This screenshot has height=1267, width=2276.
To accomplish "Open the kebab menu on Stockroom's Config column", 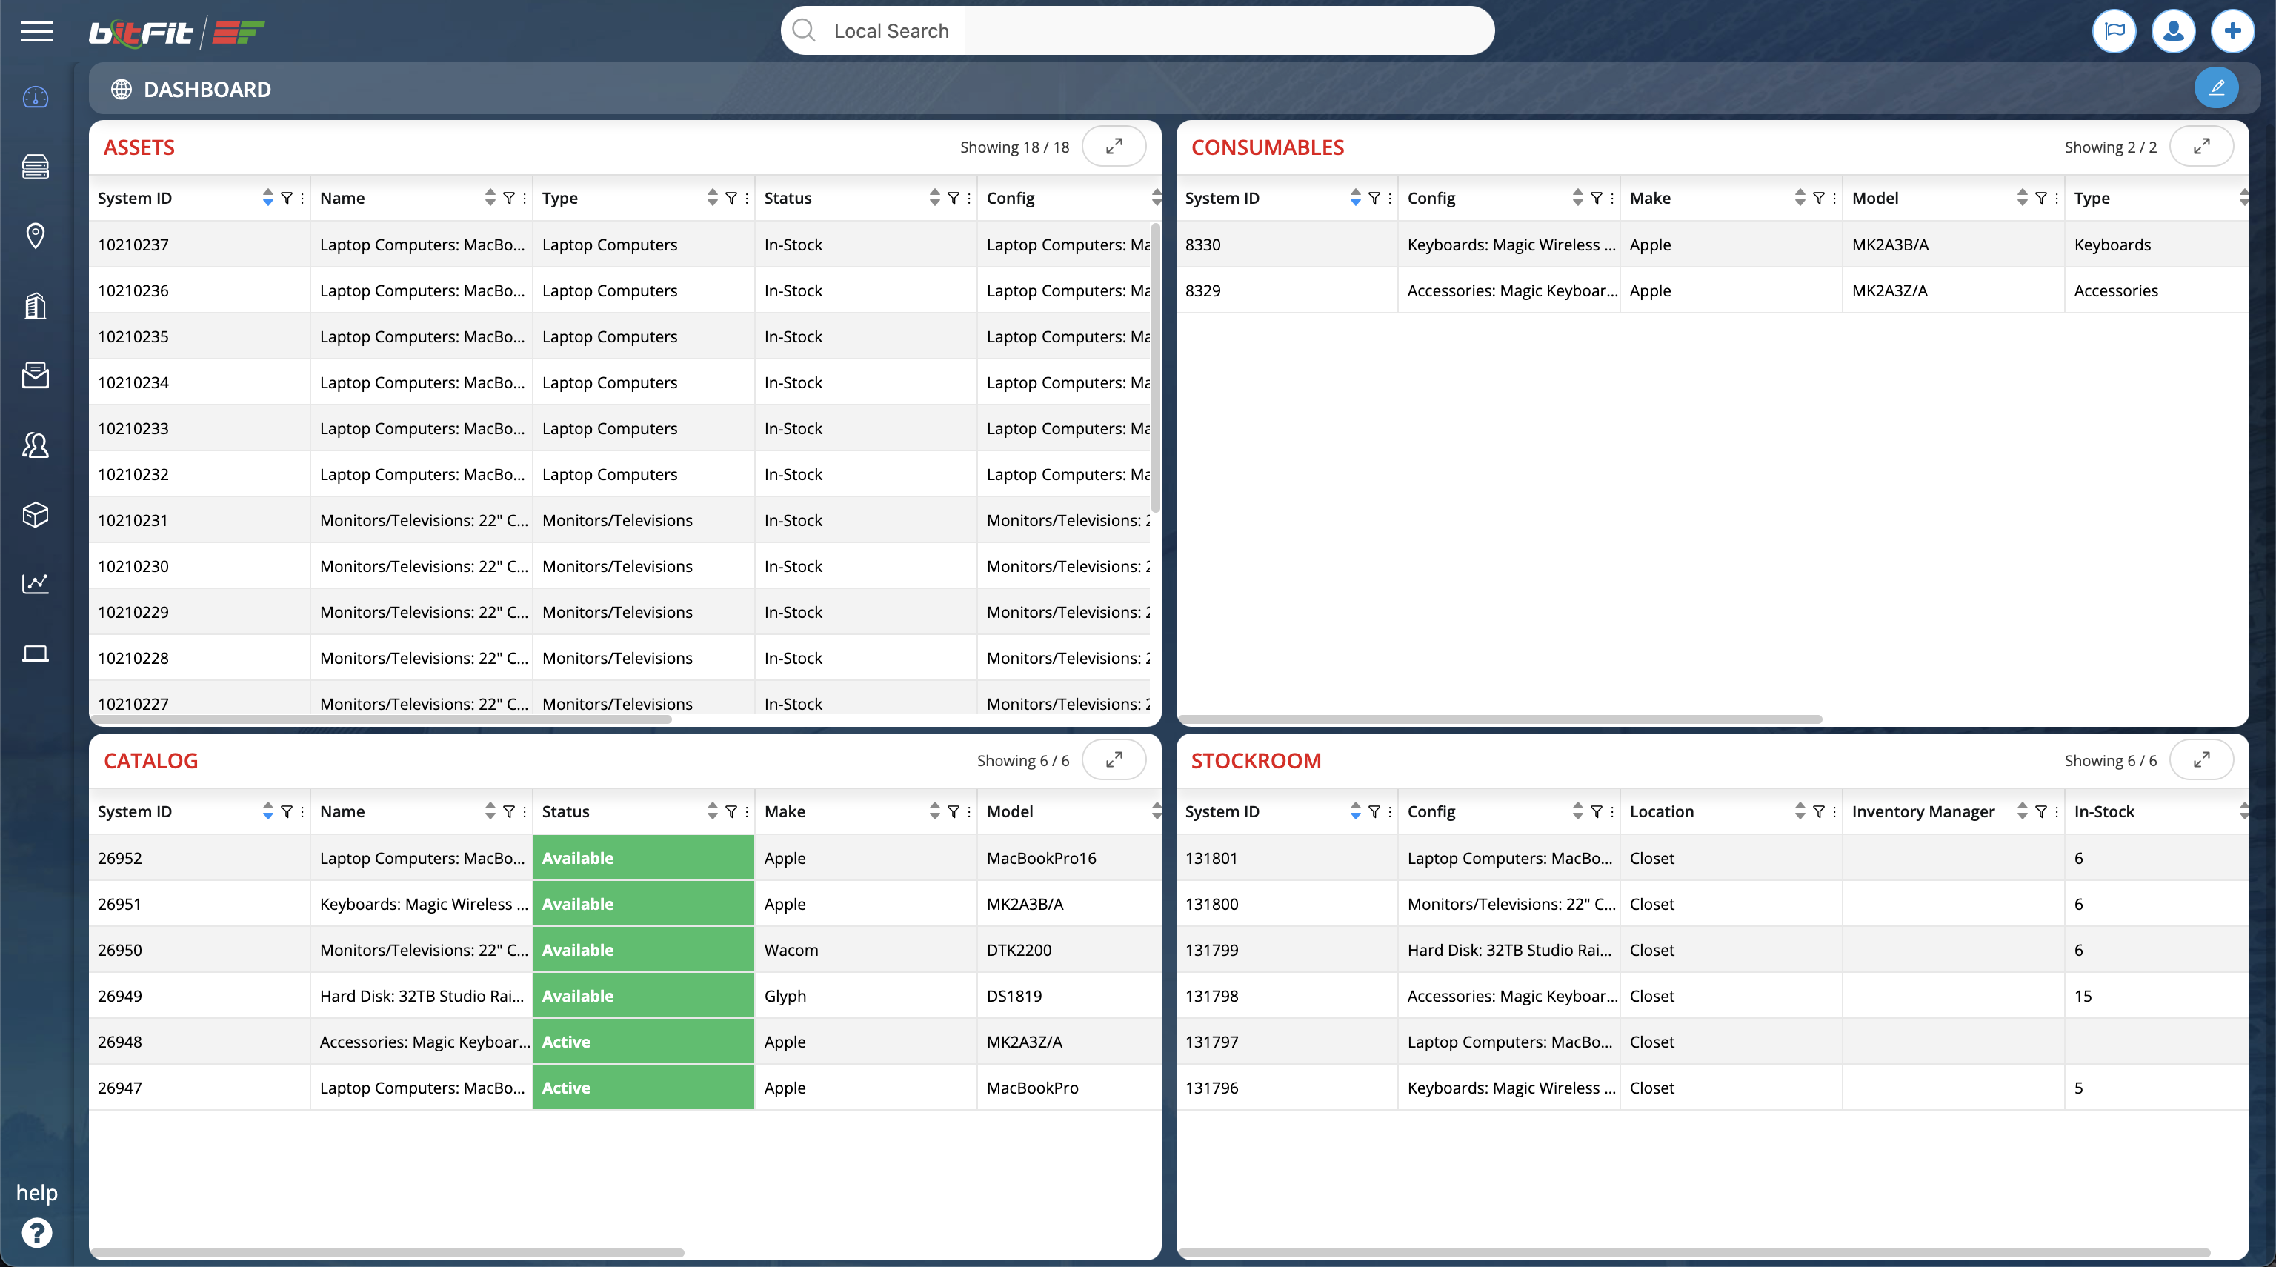I will [1611, 812].
